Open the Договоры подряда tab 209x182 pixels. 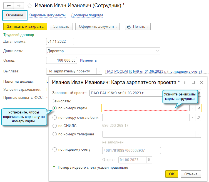(x=87, y=15)
